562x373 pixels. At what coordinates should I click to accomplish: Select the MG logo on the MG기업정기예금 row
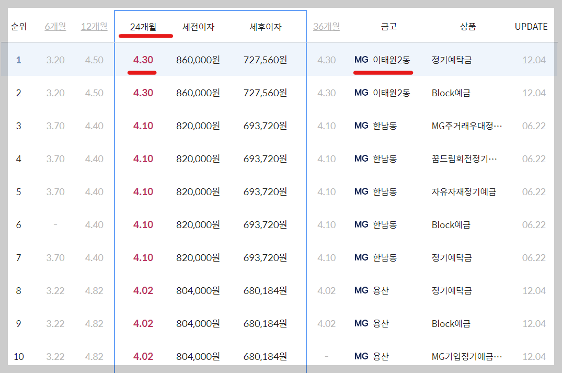(x=361, y=356)
